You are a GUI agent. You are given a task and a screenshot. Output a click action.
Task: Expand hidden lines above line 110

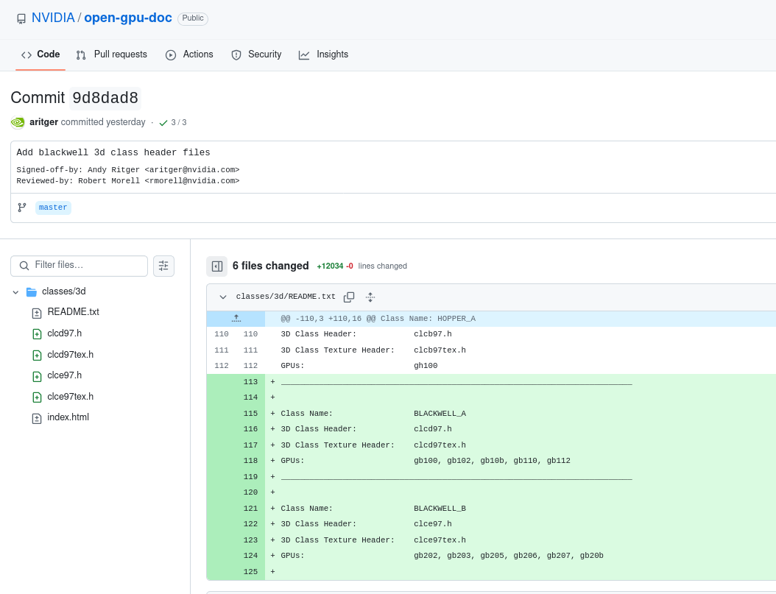click(236, 319)
